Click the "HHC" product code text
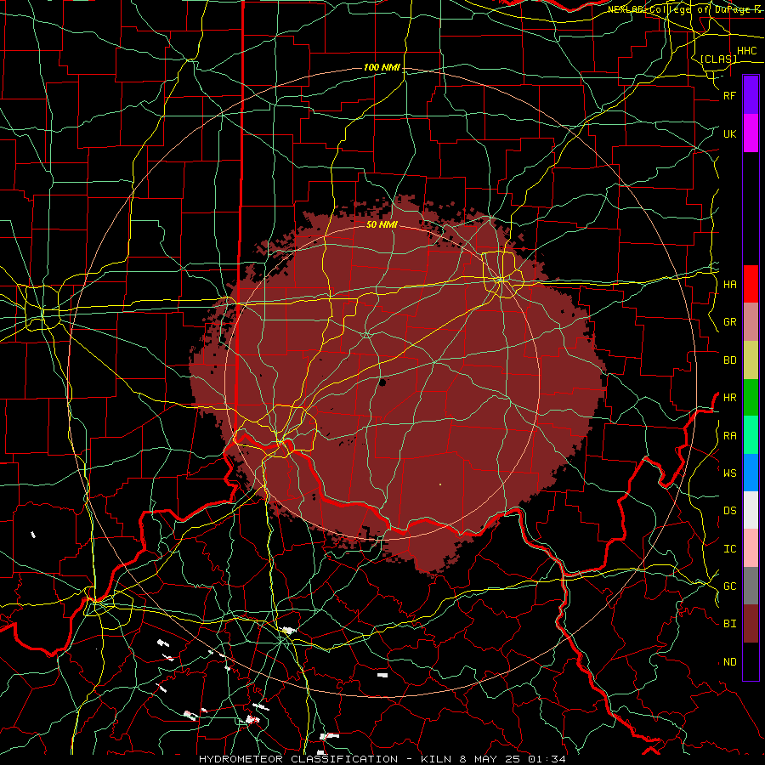The width and height of the screenshot is (765, 765). pyautogui.click(x=746, y=51)
